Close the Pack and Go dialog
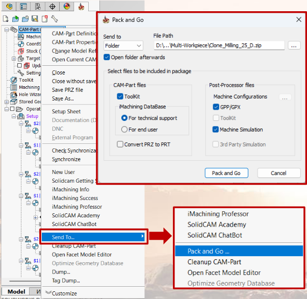The image size is (307, 299). (x=298, y=19)
